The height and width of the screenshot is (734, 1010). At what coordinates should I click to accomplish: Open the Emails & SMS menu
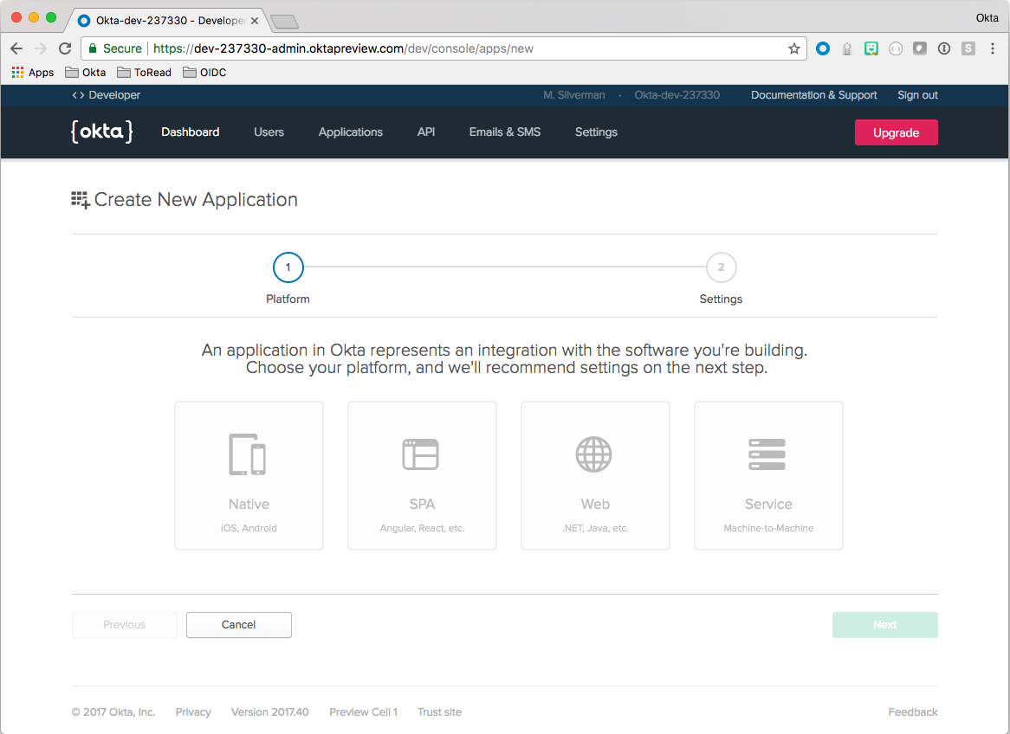(x=504, y=132)
